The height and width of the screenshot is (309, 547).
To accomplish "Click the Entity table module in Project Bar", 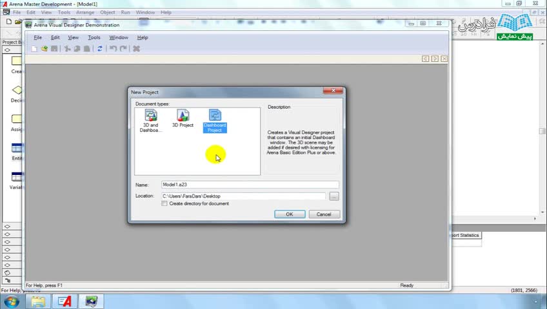I will 16,148.
